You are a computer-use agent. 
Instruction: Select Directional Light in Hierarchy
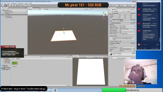click(x=9, y=12)
